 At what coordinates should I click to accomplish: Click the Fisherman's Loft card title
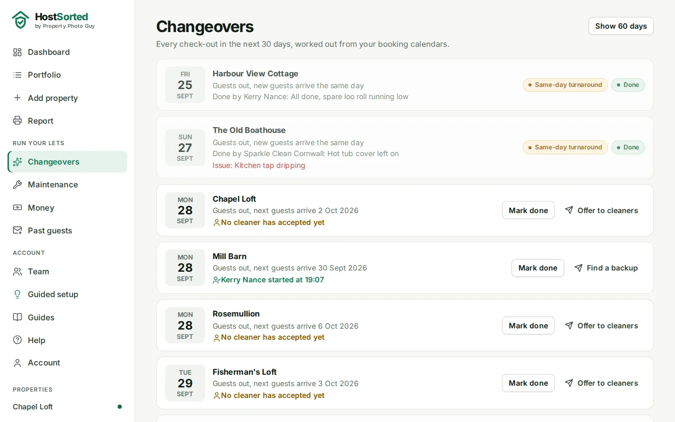(245, 372)
